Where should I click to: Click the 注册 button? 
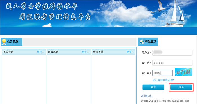(x=181, y=87)
